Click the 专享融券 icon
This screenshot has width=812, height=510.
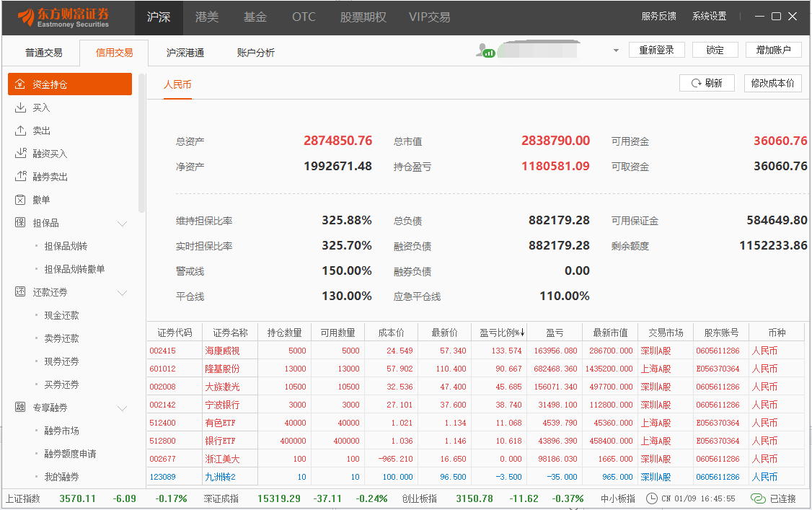pyautogui.click(x=20, y=408)
